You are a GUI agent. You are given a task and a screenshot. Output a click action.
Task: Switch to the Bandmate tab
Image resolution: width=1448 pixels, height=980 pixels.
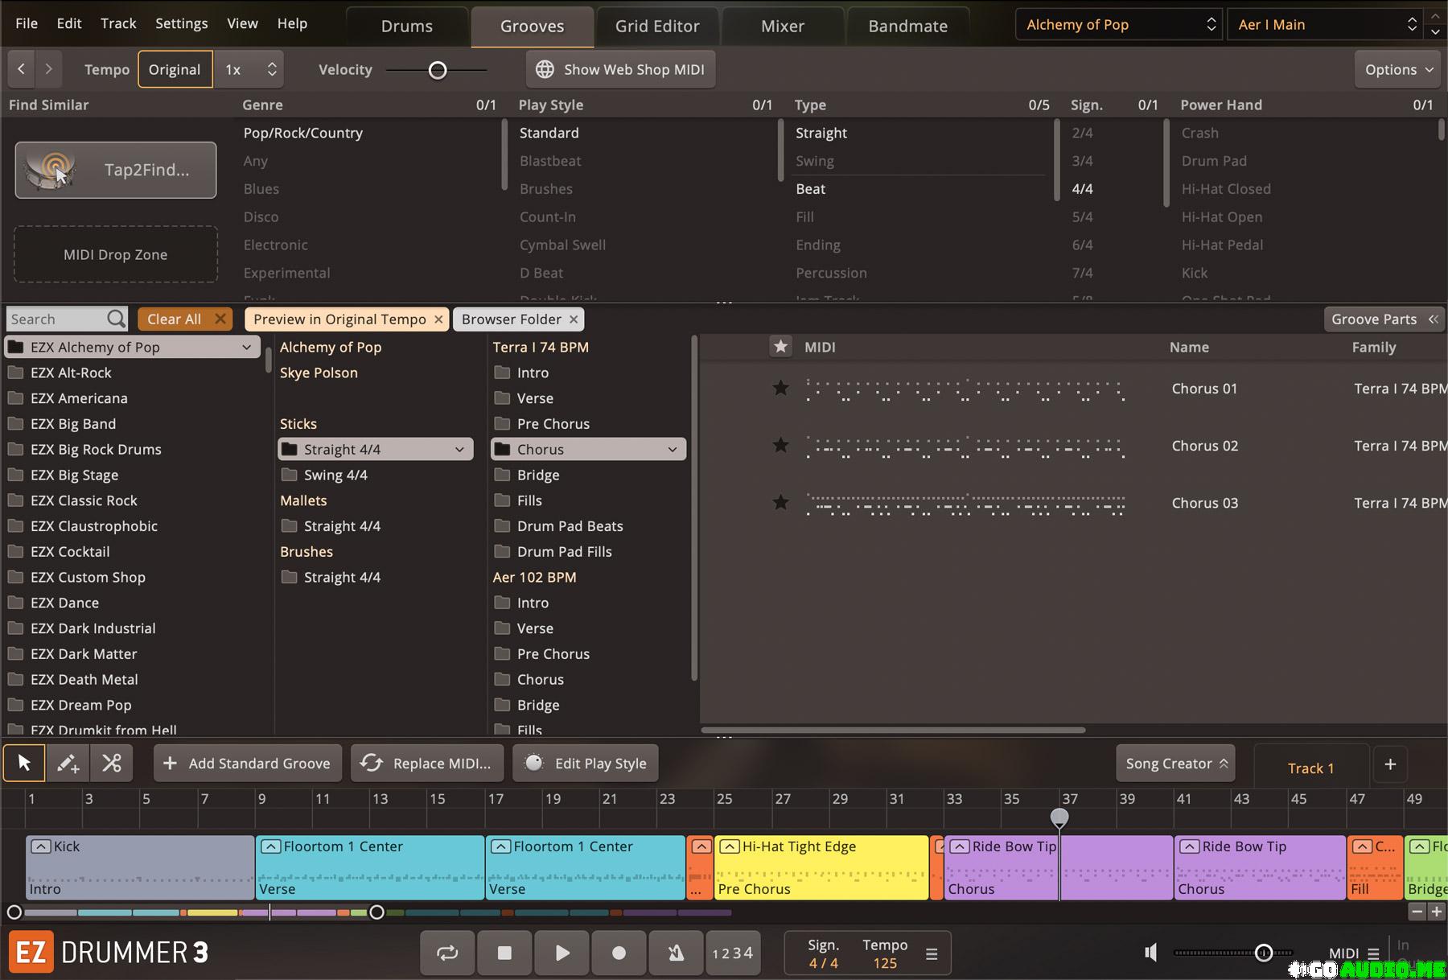908,27
